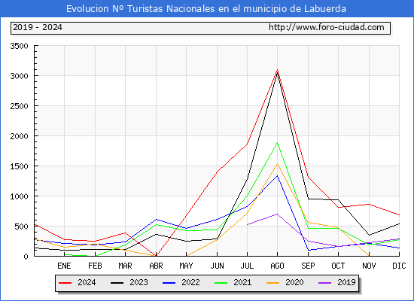Screen dimensions: 414x301
Task: Click the AGO month axis label
Action: coord(277,266)
